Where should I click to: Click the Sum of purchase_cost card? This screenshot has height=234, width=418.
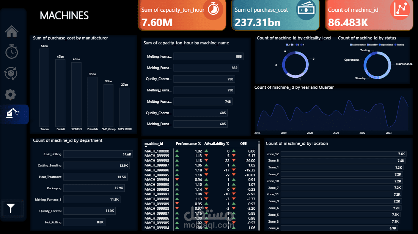(275, 15)
